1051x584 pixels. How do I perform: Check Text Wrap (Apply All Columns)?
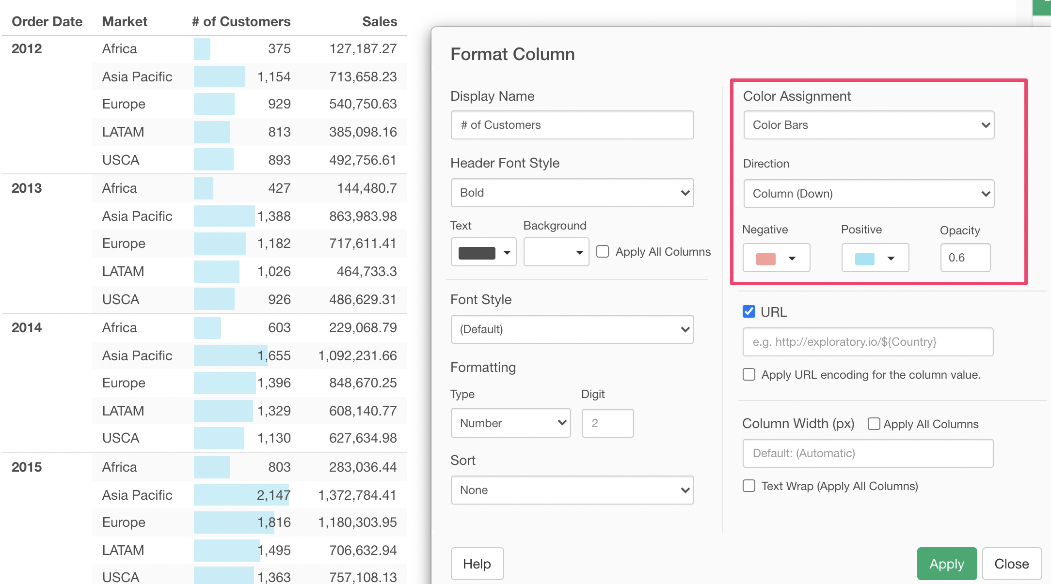(x=749, y=486)
